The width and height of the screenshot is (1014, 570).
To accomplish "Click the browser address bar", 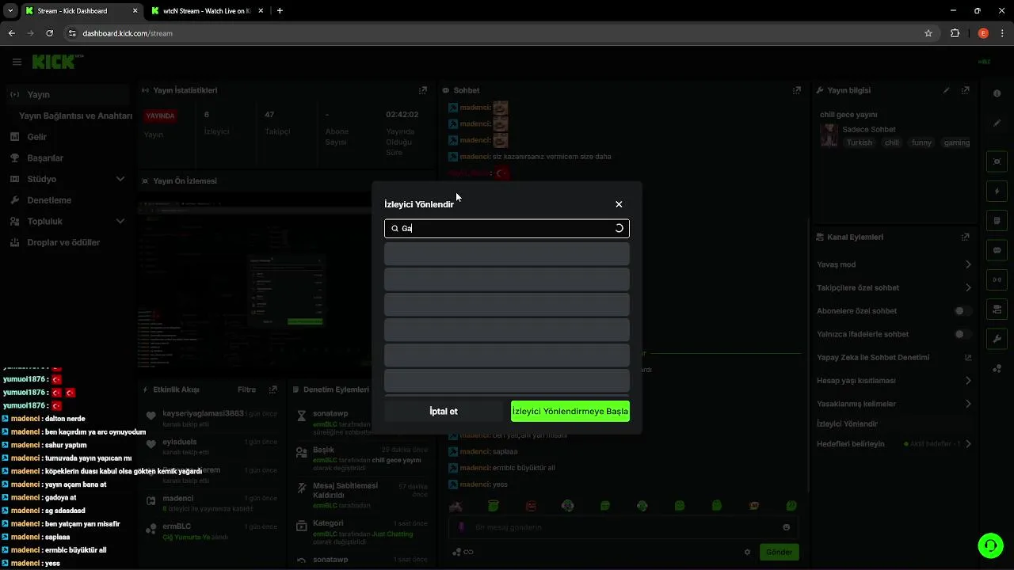I will click(x=495, y=33).
